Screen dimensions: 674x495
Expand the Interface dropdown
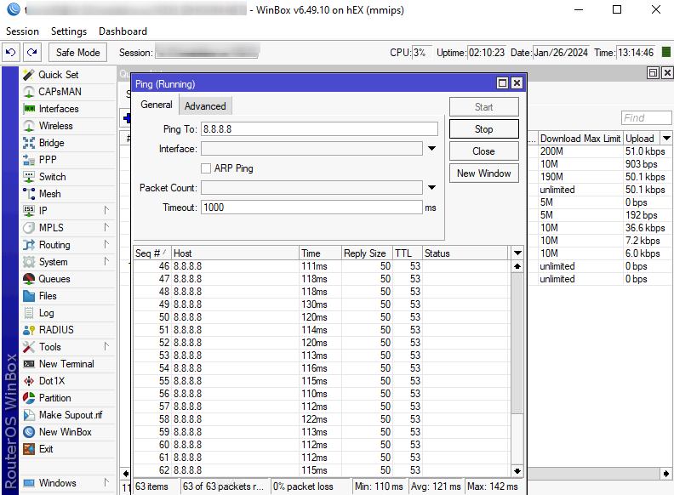point(432,148)
